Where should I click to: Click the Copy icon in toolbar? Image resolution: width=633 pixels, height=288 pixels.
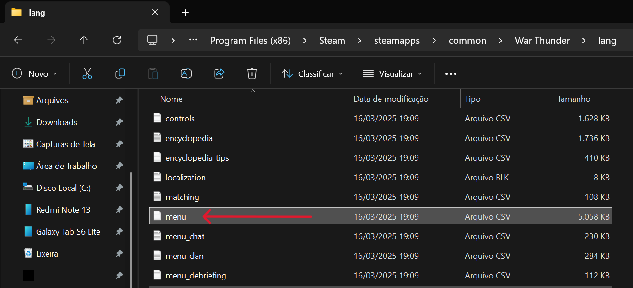click(x=120, y=73)
